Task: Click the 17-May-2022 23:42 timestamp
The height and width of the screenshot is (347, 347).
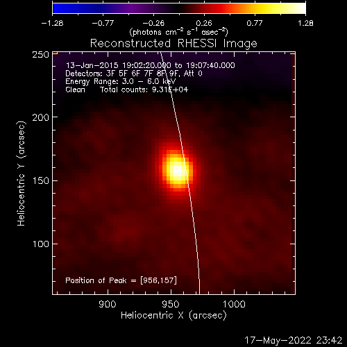Action: pos(294,341)
